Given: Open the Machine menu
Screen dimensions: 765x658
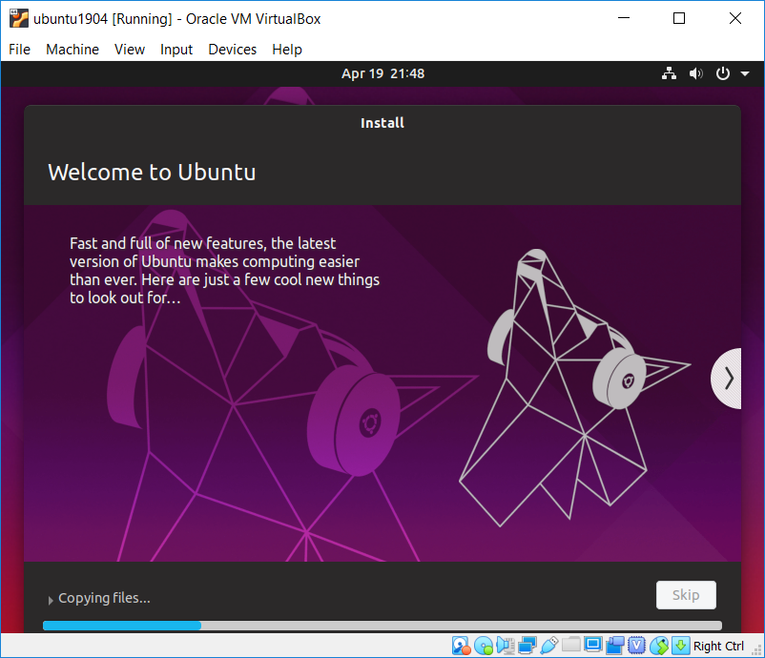Looking at the screenshot, I should click(x=72, y=50).
